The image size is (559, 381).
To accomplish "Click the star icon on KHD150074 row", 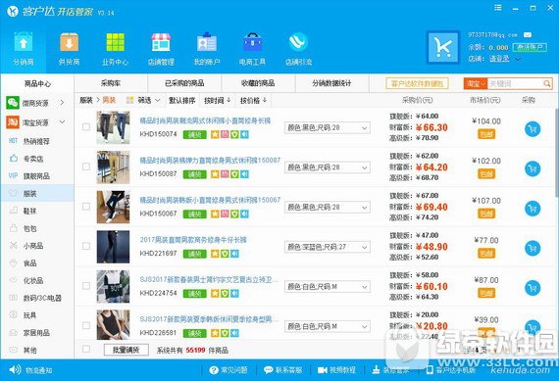I will (215, 134).
